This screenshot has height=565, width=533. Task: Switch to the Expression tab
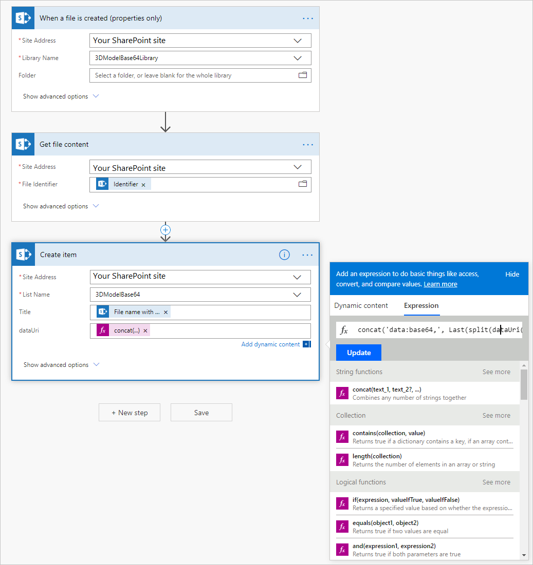pyautogui.click(x=421, y=305)
